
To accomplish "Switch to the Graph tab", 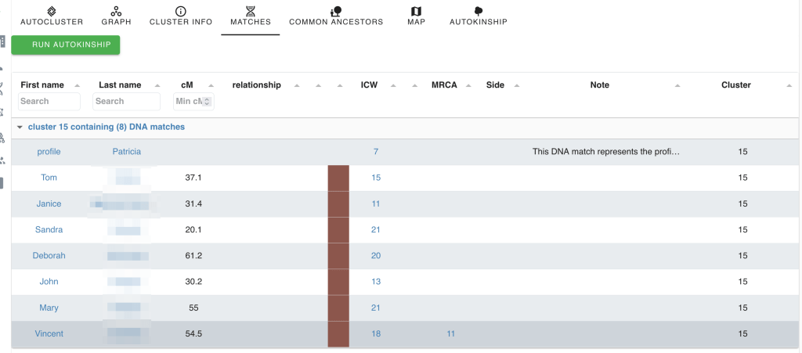I will click(x=116, y=16).
